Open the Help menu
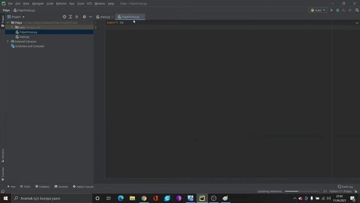The width and height of the screenshot is (360, 203). [111, 4]
